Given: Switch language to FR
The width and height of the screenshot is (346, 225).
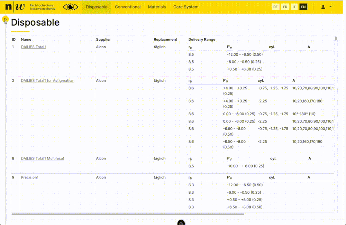Looking at the screenshot, I should 285,7.
